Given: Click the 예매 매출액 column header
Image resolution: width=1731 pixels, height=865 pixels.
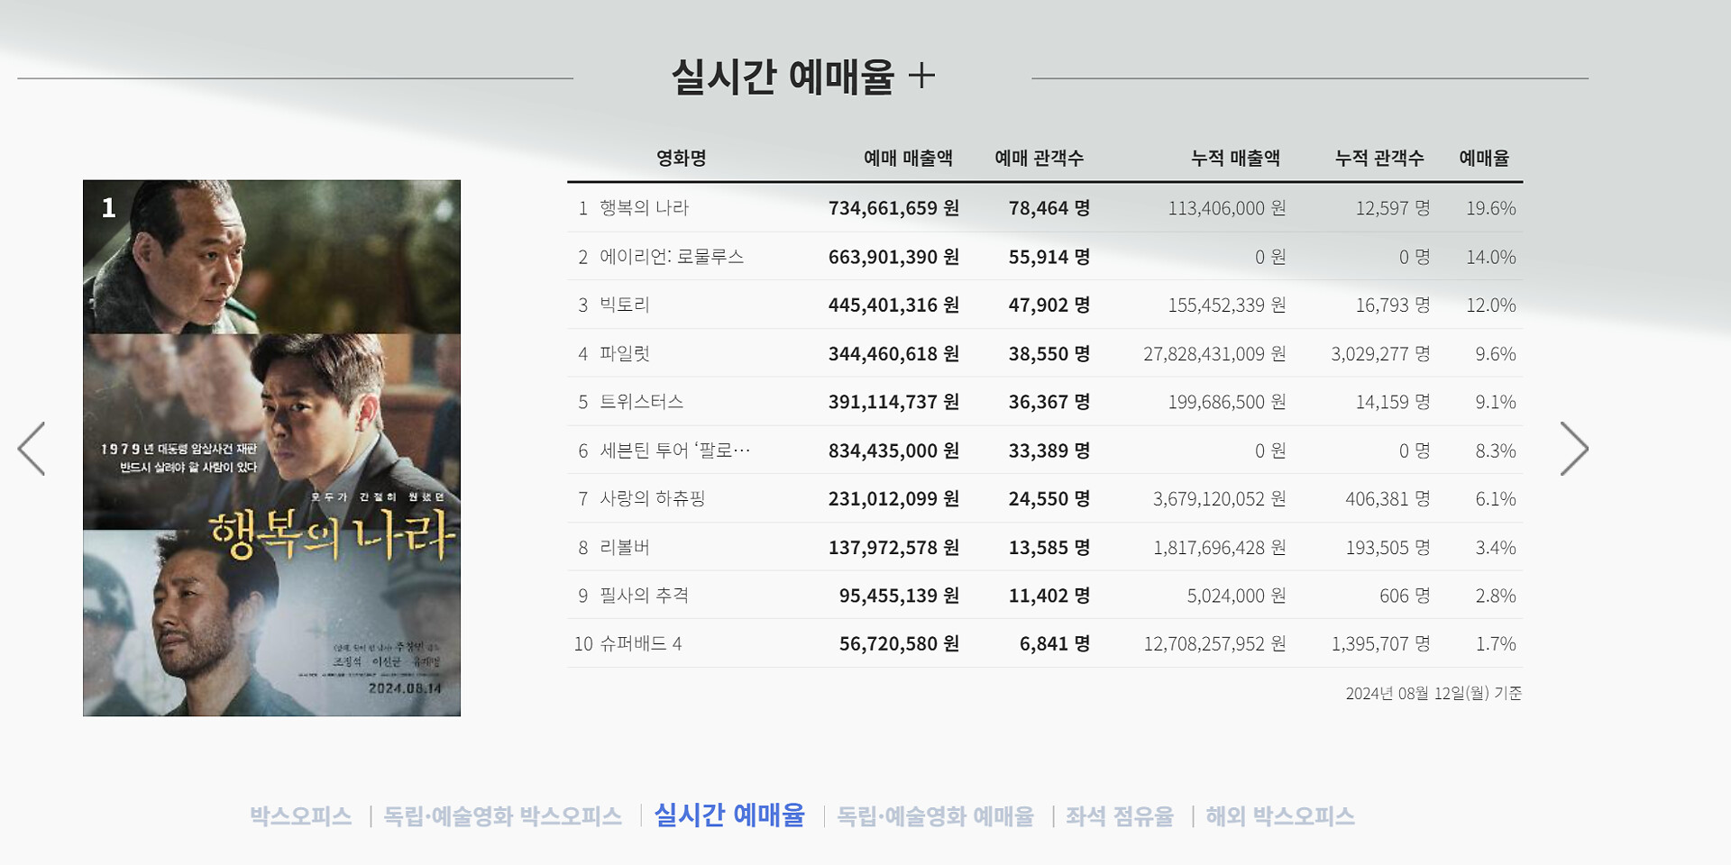Looking at the screenshot, I should click(x=908, y=159).
